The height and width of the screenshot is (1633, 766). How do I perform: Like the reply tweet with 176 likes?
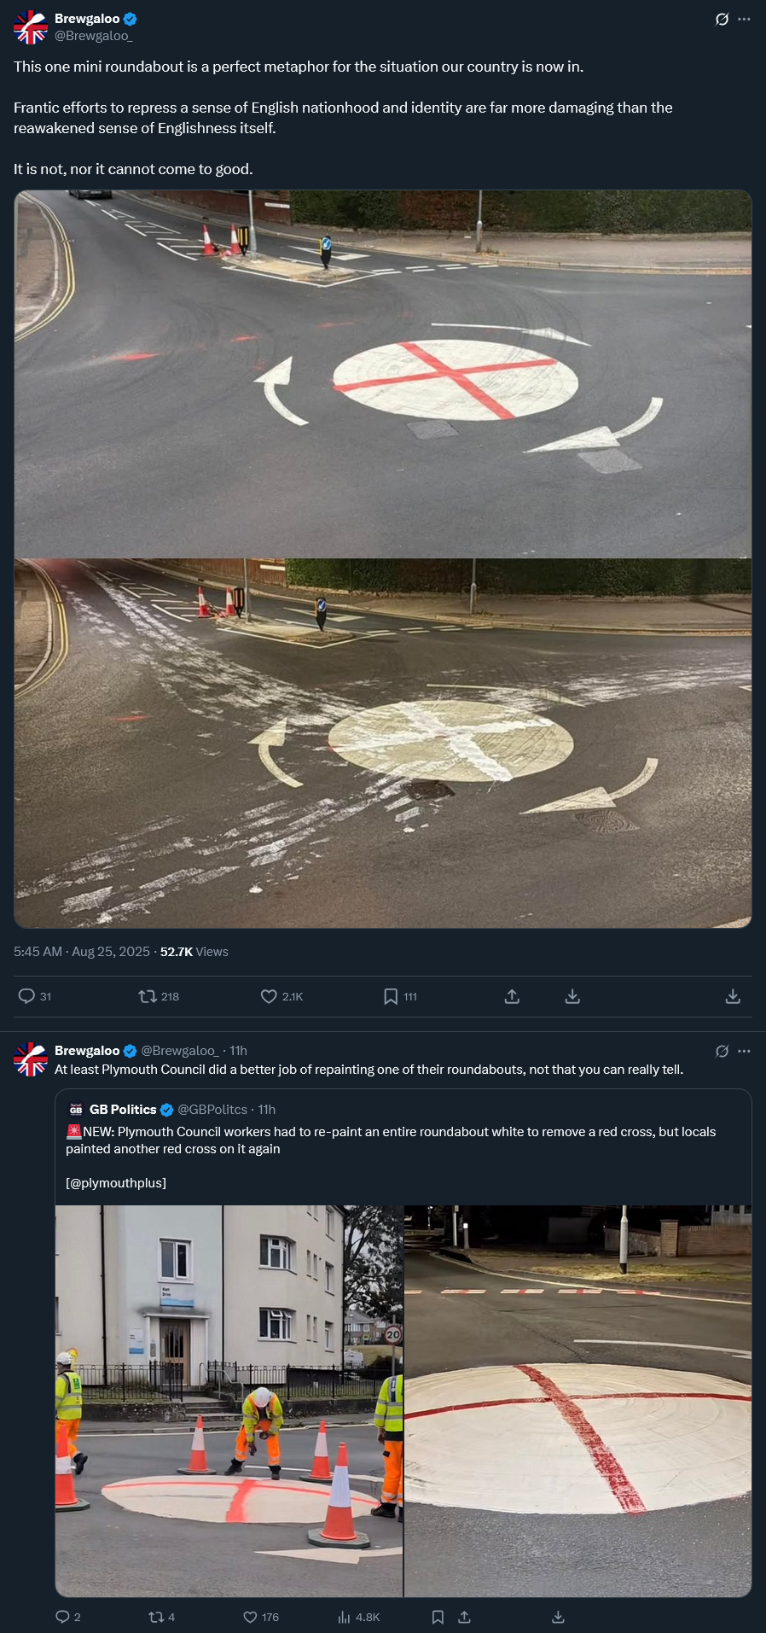[250, 1617]
